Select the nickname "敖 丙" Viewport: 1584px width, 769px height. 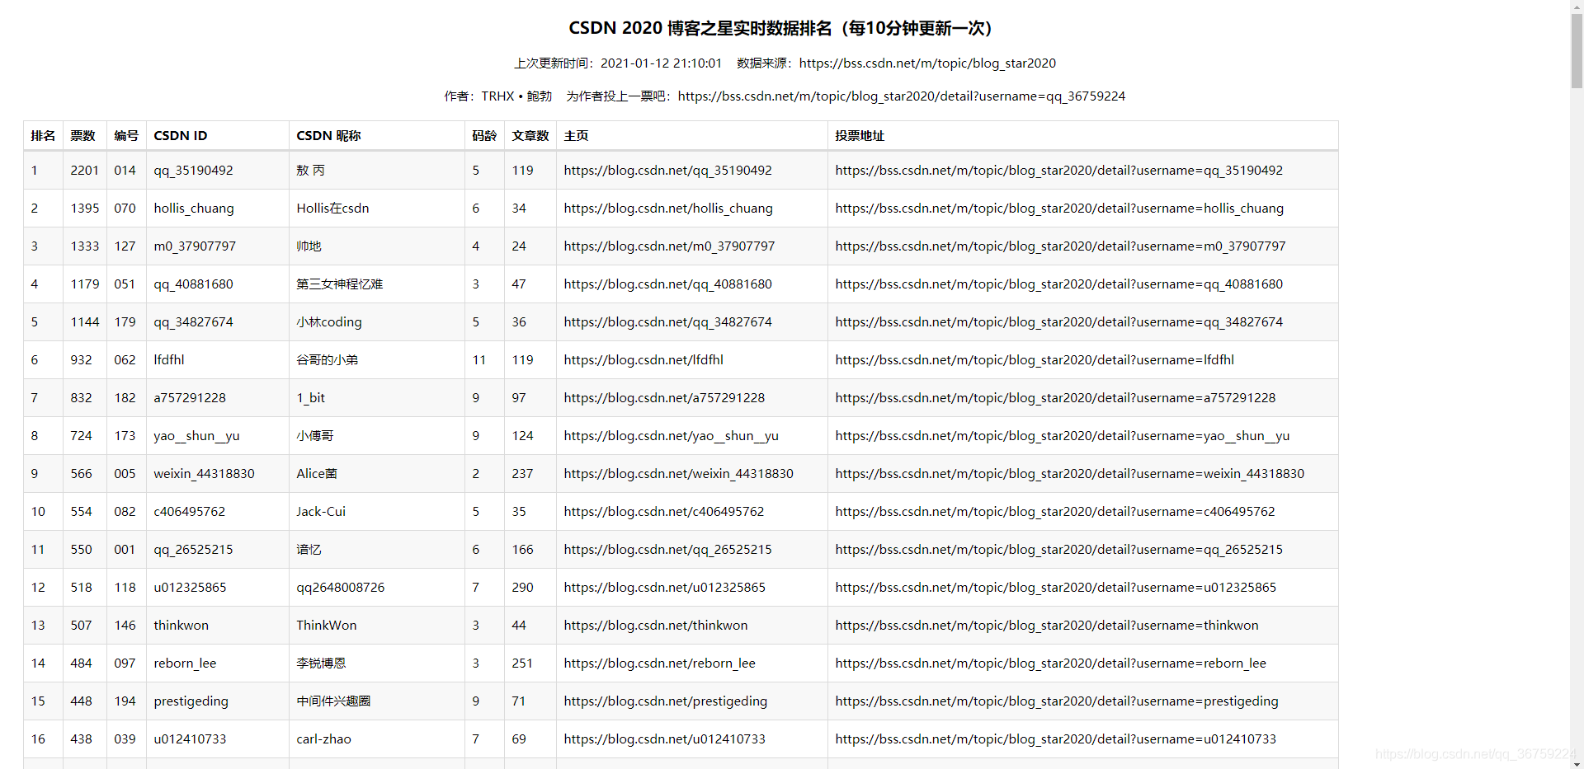tap(310, 171)
